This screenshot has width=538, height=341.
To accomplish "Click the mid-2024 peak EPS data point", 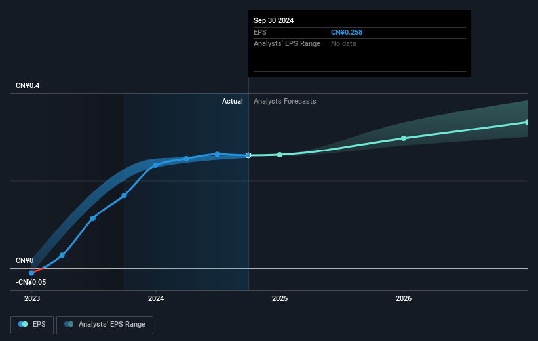I will 217,154.
